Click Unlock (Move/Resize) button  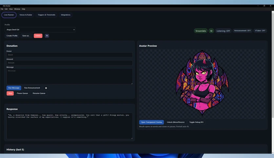[x=176, y=122]
